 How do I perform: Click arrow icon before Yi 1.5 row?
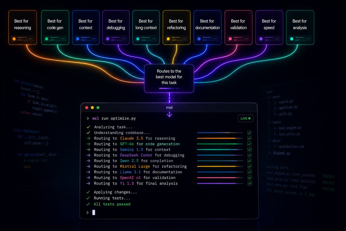pos(88,183)
